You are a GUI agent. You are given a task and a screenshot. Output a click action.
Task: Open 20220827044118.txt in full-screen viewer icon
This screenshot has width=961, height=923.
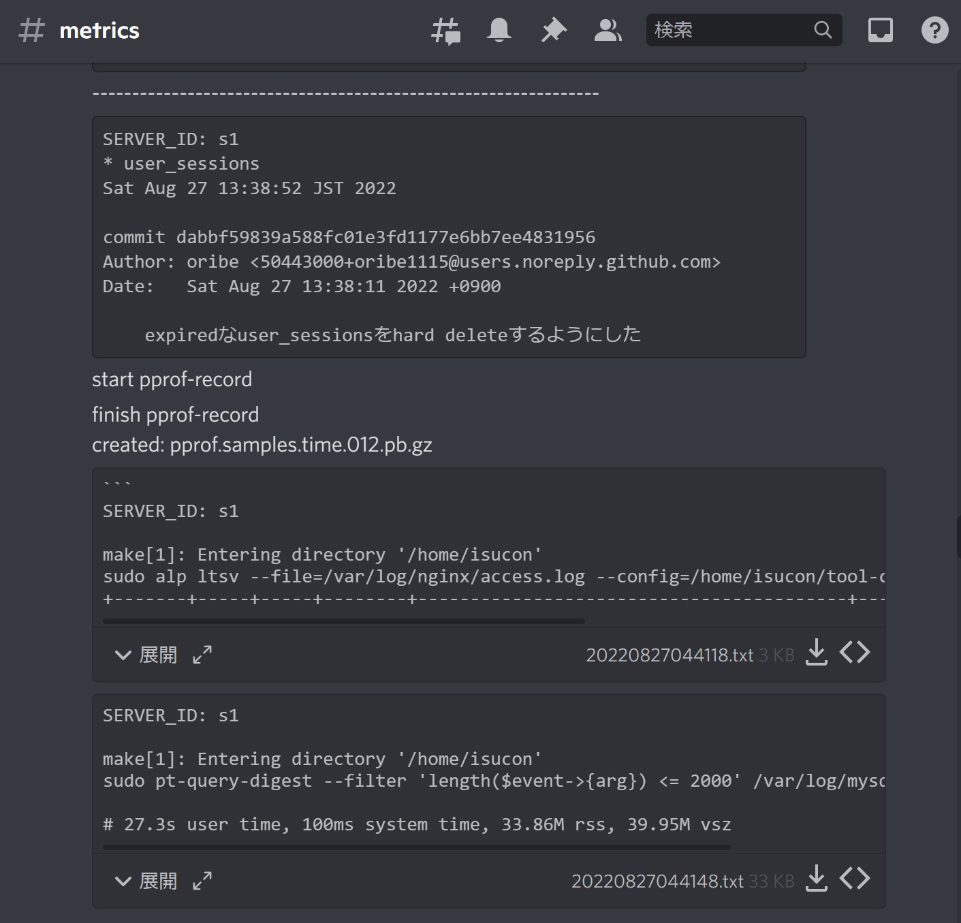202,655
